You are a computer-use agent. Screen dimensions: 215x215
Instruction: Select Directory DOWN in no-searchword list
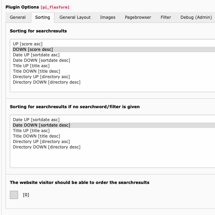(47, 147)
